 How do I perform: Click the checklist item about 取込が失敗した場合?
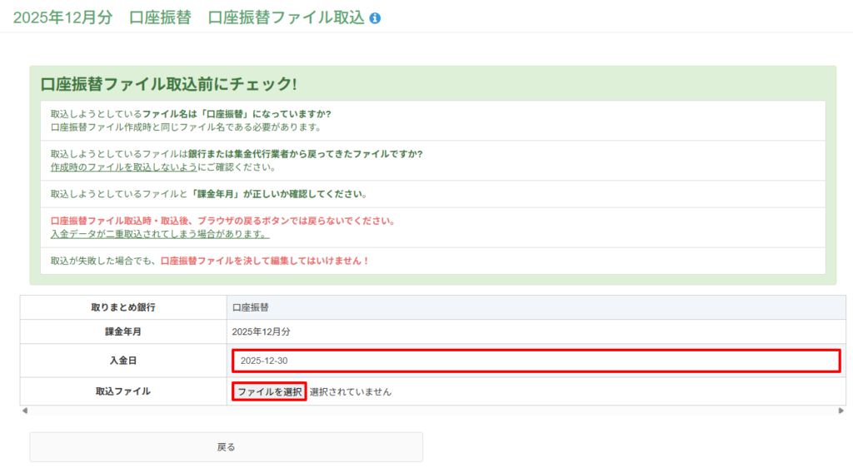coord(209,261)
